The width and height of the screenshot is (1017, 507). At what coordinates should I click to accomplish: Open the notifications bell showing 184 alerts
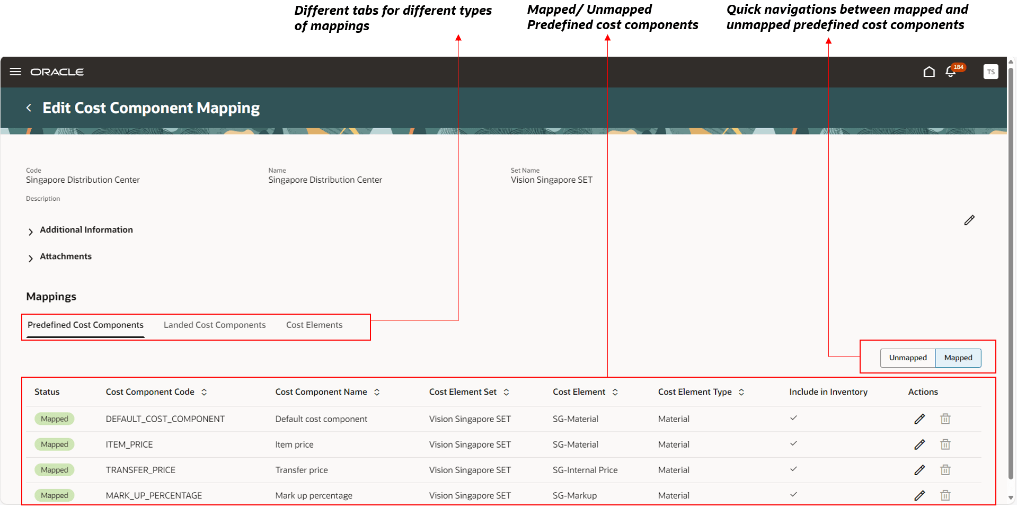(x=951, y=72)
